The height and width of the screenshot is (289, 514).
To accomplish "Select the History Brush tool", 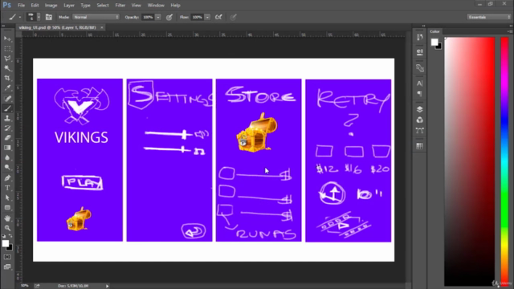I will tap(7, 128).
